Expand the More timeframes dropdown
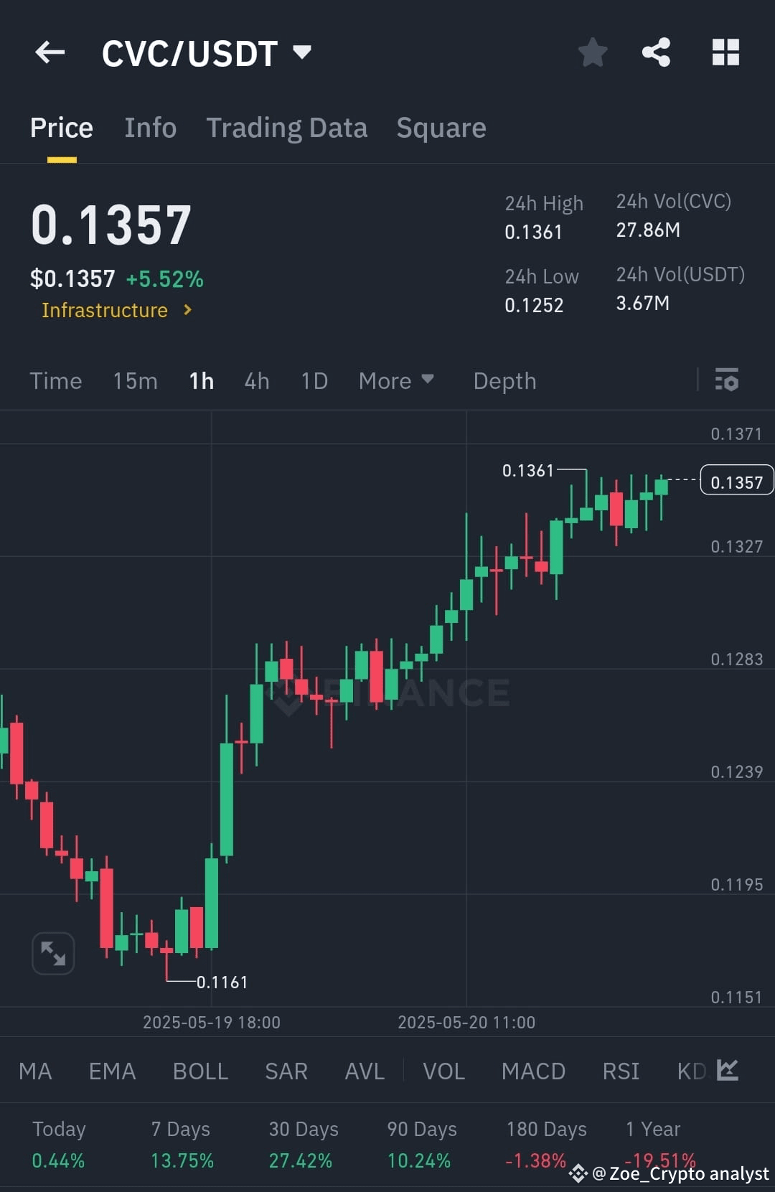Screen dimensions: 775x1192 395,380
